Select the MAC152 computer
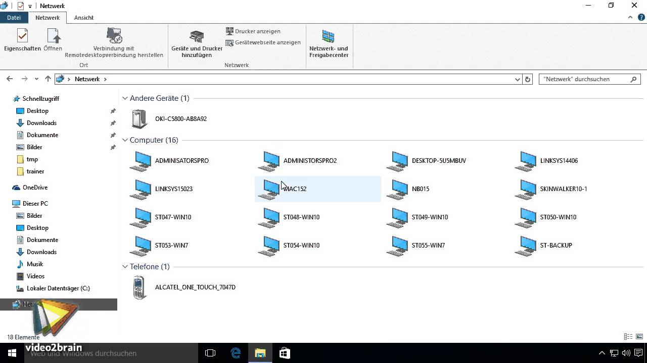This screenshot has height=363, width=647. click(x=317, y=189)
